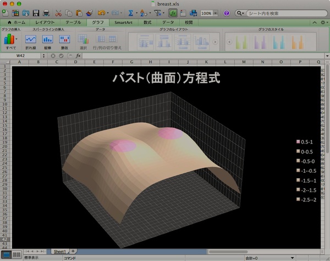Click the Print icon in toolbar
Viewport: 330px width, 261px height.
point(46,13)
